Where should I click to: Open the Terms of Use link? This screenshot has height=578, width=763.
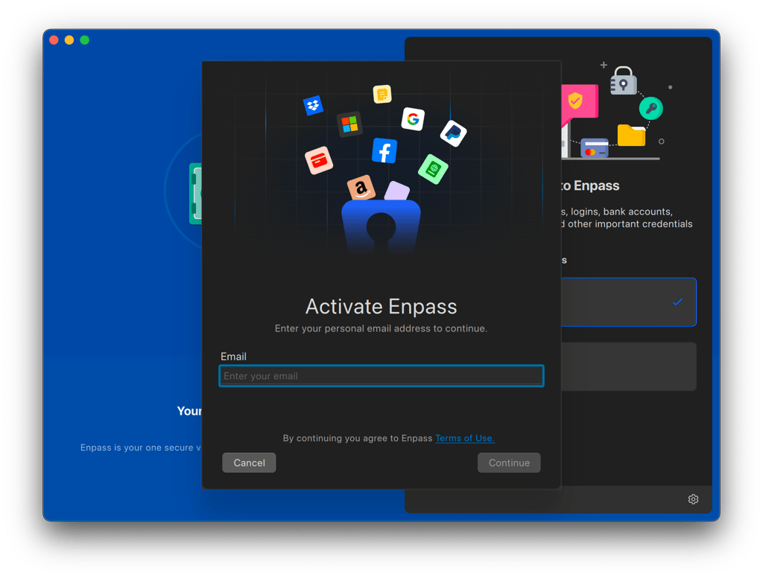(465, 439)
